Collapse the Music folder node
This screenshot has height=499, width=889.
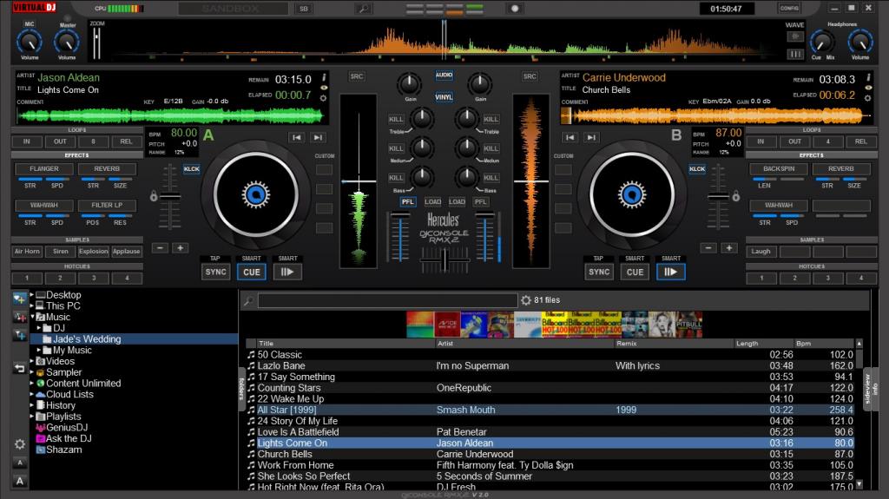(x=32, y=317)
